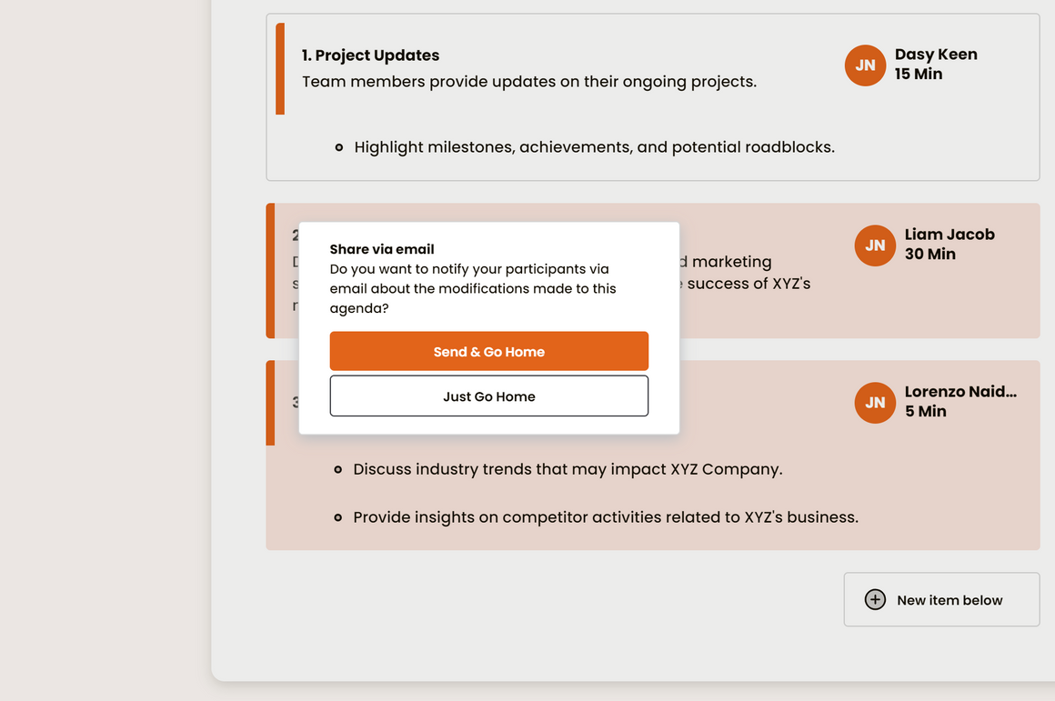Click the truncated Lorenzo Naid presenter name
Image resolution: width=1055 pixels, height=701 pixels.
click(960, 392)
